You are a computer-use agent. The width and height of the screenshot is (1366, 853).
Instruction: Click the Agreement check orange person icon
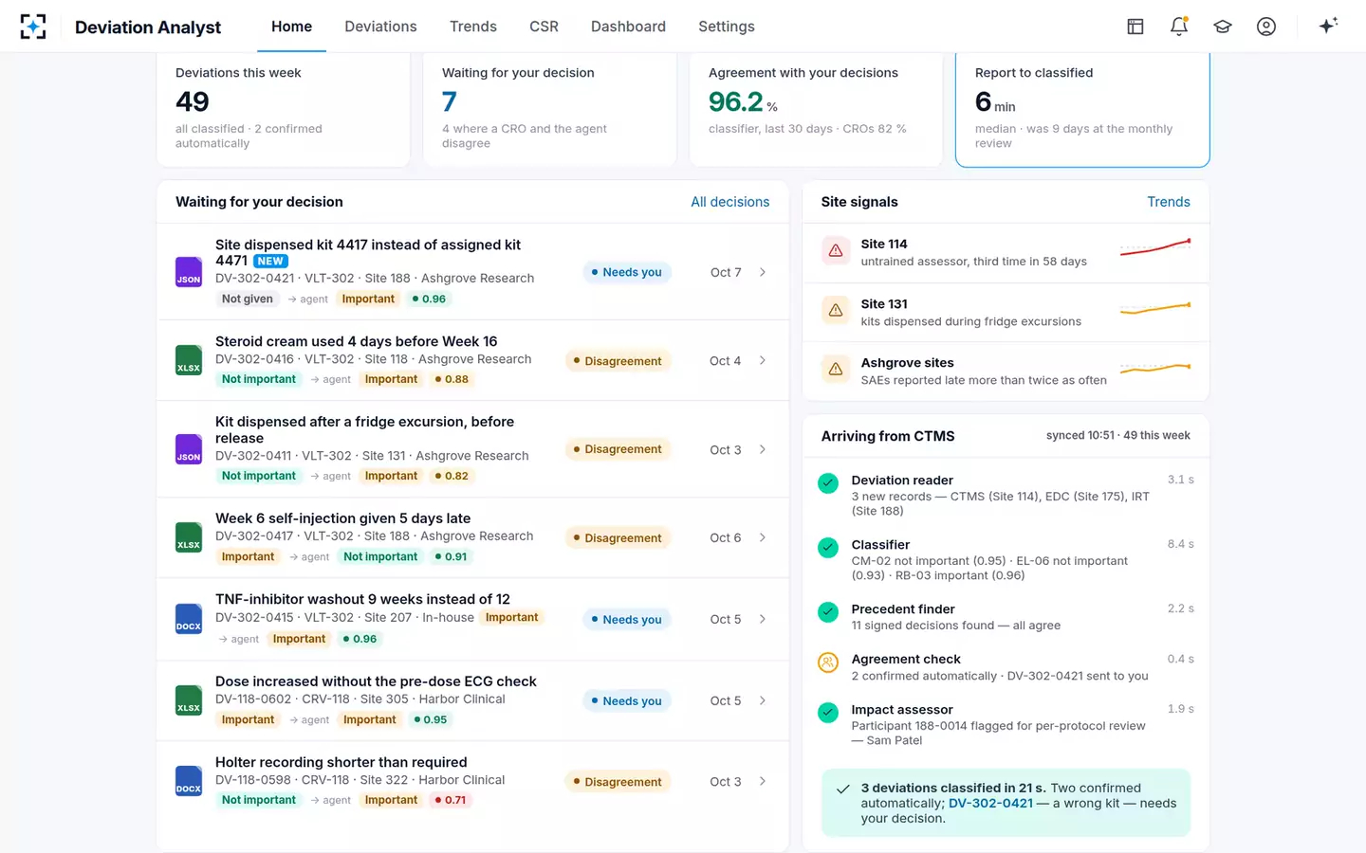pos(828,662)
